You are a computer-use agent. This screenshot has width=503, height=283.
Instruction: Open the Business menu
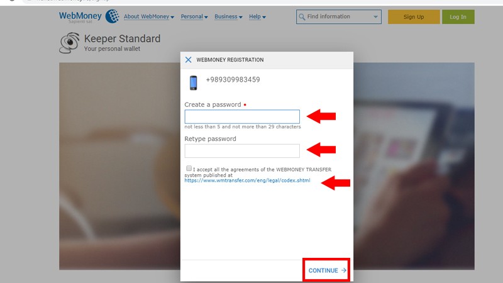228,17
